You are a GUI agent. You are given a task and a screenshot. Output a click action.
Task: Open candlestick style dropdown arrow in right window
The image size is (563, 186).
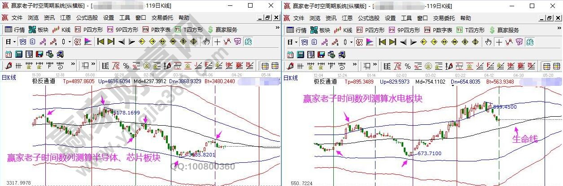[351, 42]
